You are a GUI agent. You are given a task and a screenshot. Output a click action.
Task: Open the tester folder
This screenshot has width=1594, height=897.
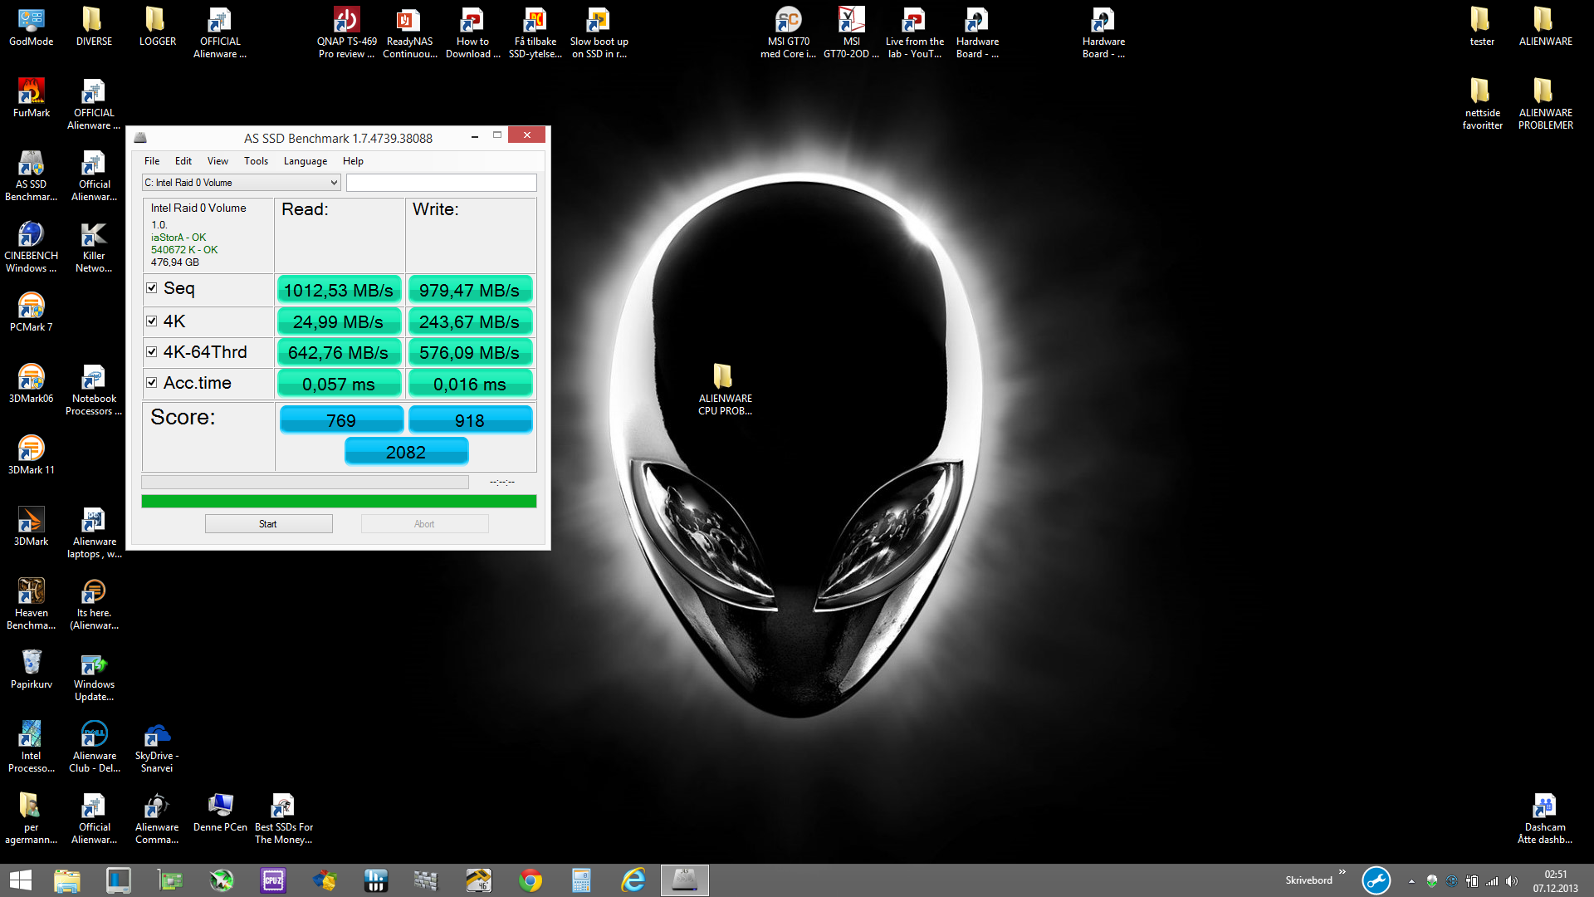1482,27
